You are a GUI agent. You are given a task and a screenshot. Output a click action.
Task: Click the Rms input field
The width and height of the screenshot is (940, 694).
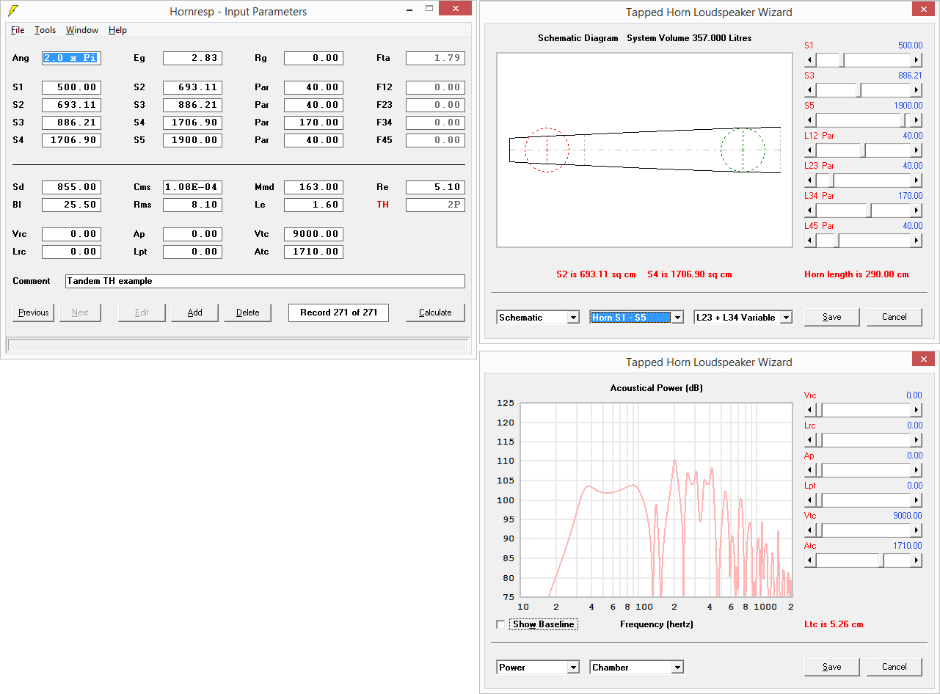[192, 205]
